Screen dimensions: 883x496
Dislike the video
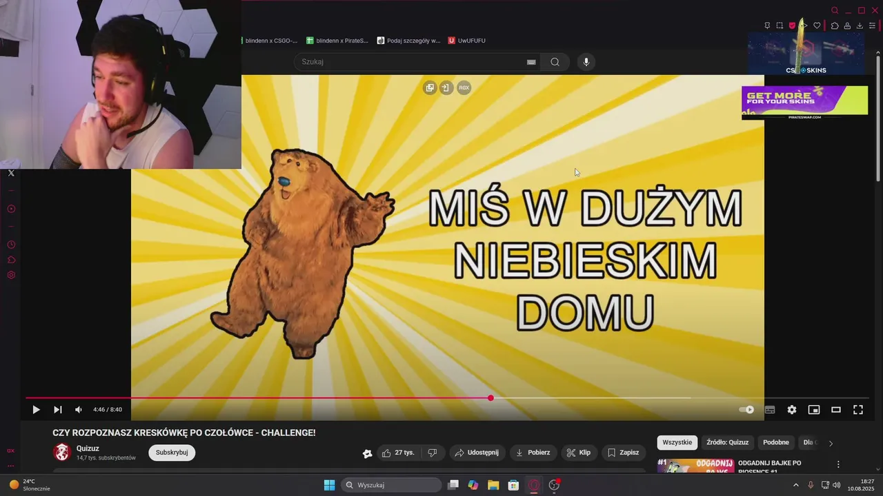[x=433, y=453]
